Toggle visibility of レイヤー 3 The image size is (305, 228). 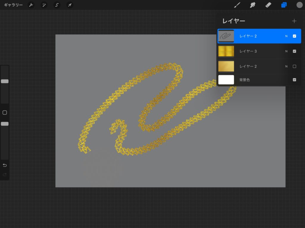[x=294, y=51]
